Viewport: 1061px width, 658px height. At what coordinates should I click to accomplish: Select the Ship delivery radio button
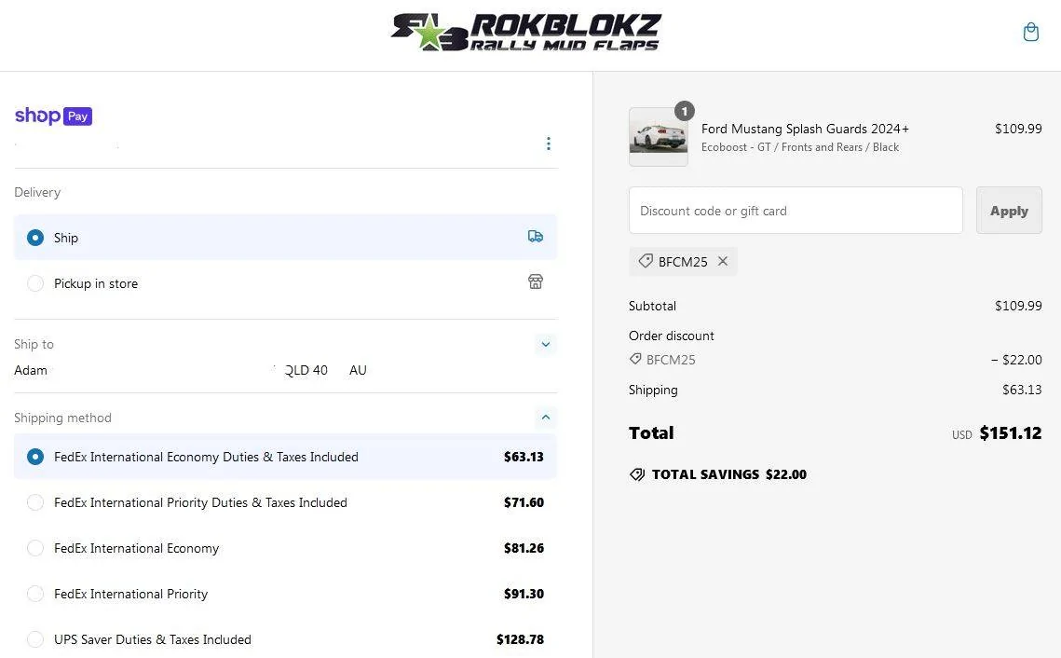(x=35, y=238)
